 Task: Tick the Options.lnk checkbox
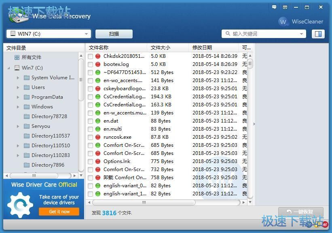pos(91,162)
